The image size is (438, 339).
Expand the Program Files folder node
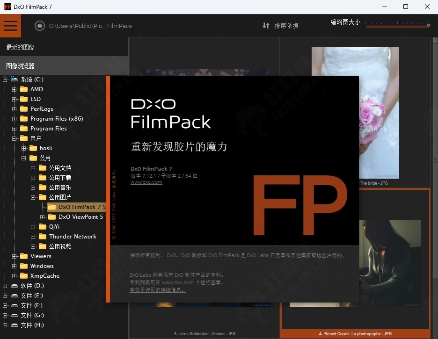(x=14, y=129)
